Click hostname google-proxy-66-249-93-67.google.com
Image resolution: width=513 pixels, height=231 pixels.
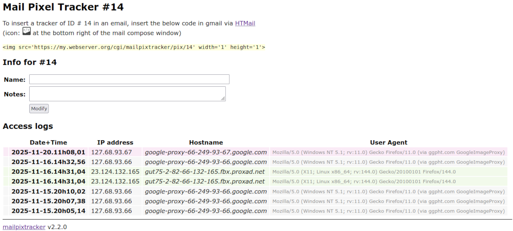pyautogui.click(x=206, y=152)
